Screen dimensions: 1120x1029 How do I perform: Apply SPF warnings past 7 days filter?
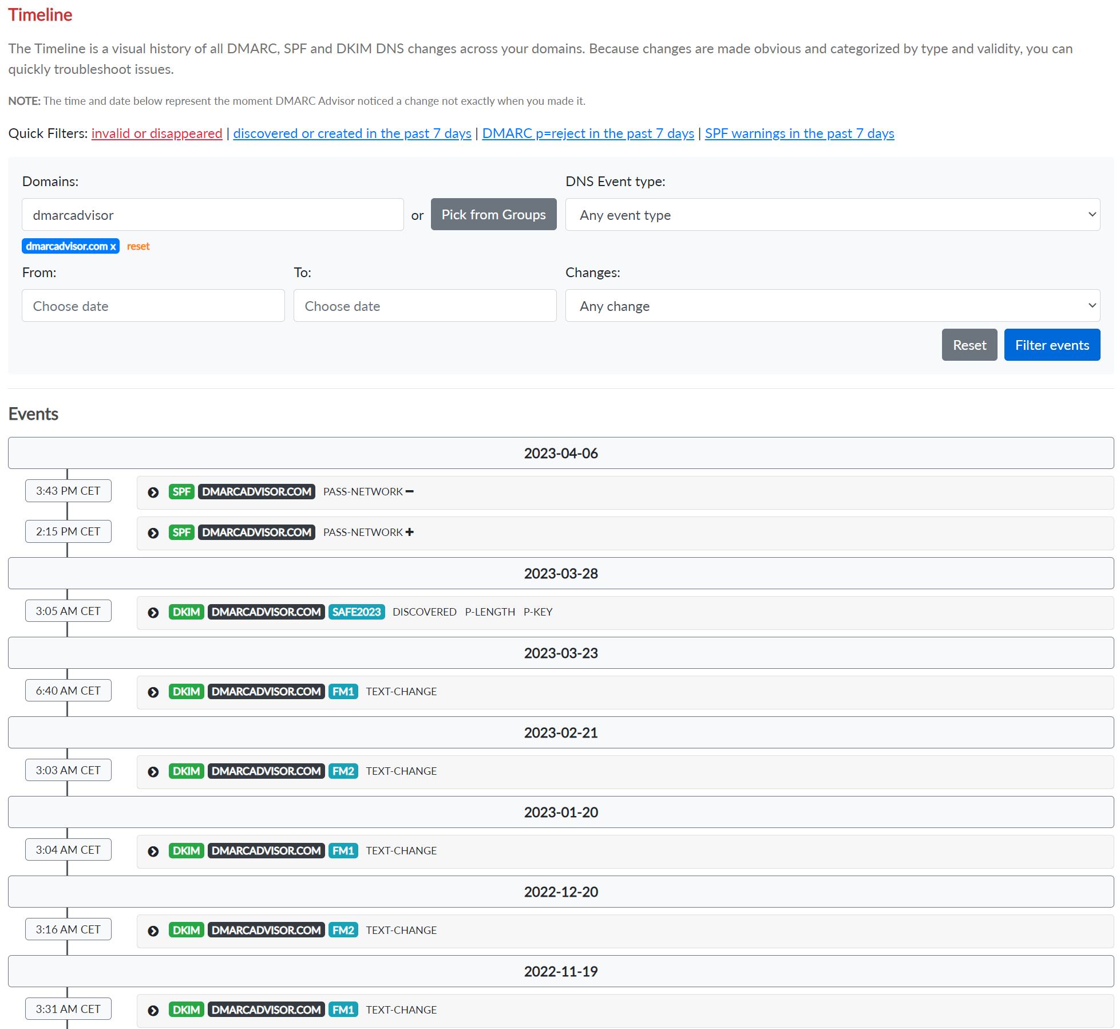click(799, 133)
